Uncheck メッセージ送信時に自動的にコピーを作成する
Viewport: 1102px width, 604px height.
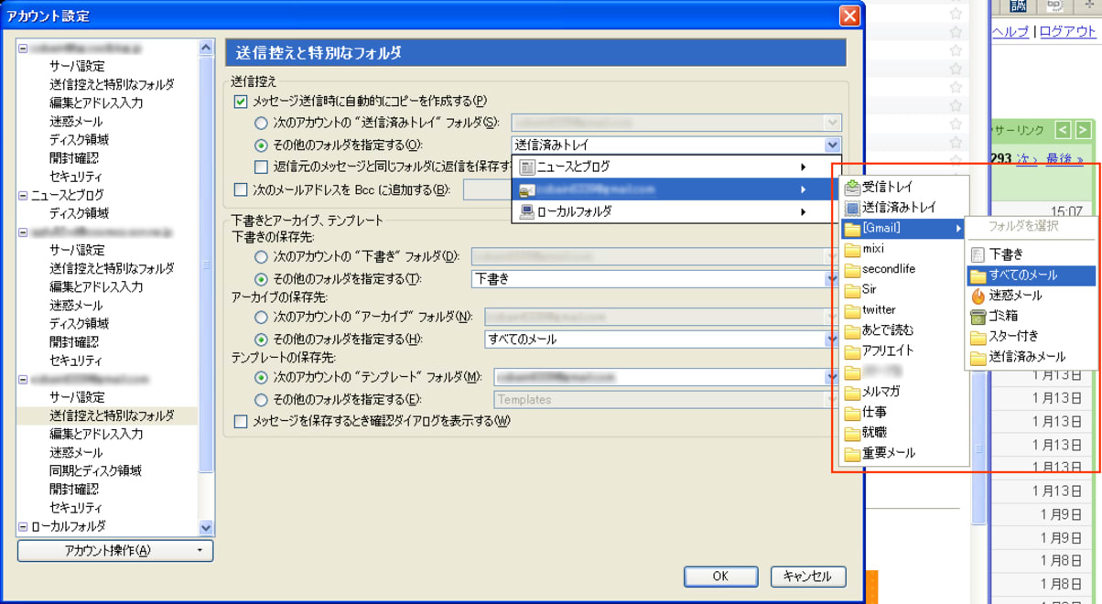[241, 102]
